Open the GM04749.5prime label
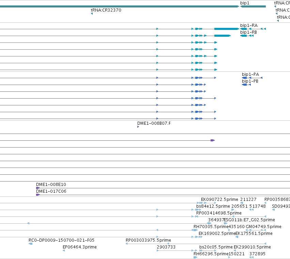The height and width of the screenshot is (259, 290). point(263,226)
